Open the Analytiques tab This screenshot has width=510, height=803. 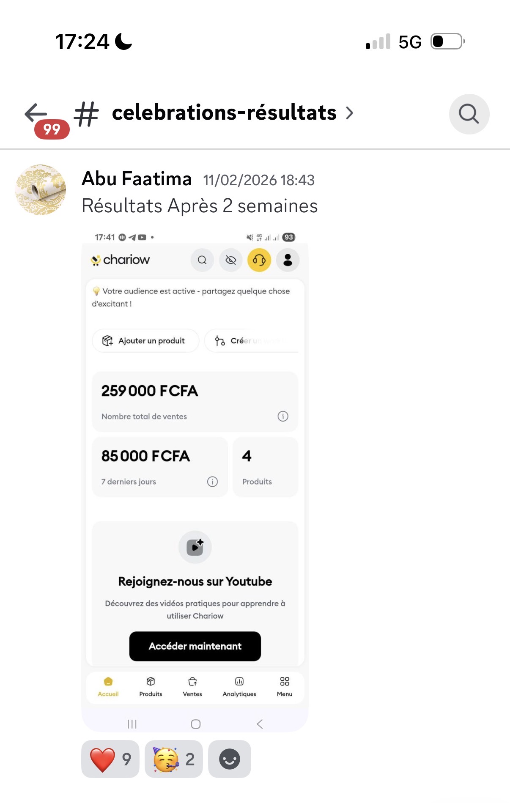tap(239, 687)
